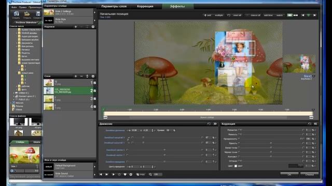Toggle Цвет colorize checkbox
The image size is (332, 186).
coord(236,166)
